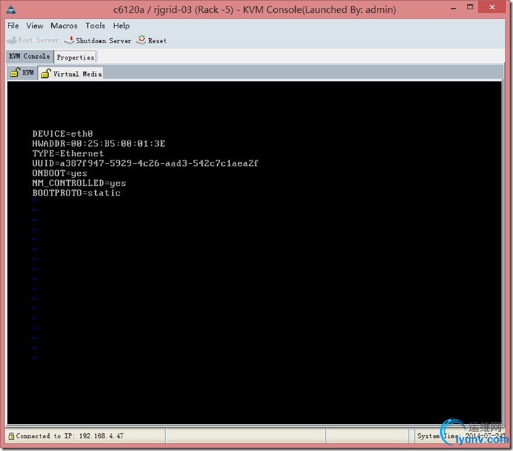513x451 pixels.
Task: Click the UUID line in console
Action: coord(145,163)
